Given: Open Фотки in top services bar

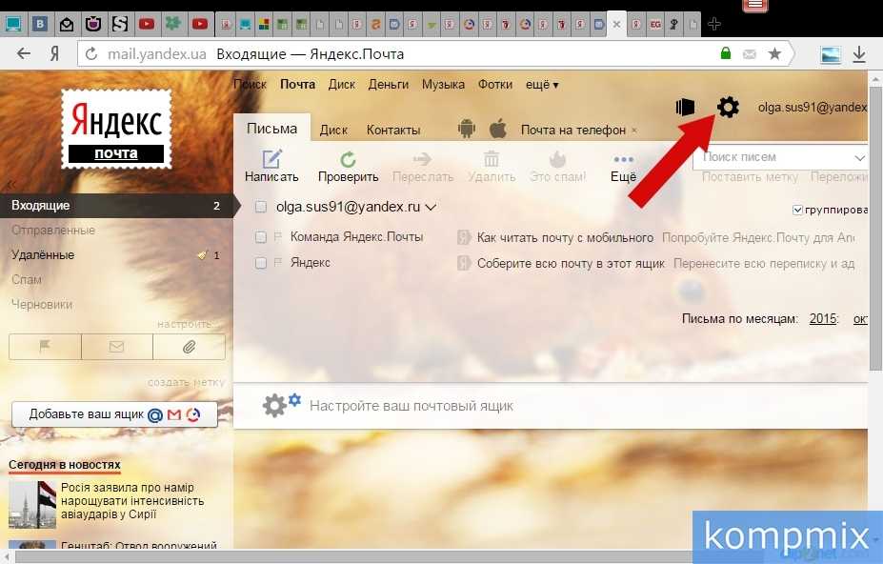Looking at the screenshot, I should [495, 85].
